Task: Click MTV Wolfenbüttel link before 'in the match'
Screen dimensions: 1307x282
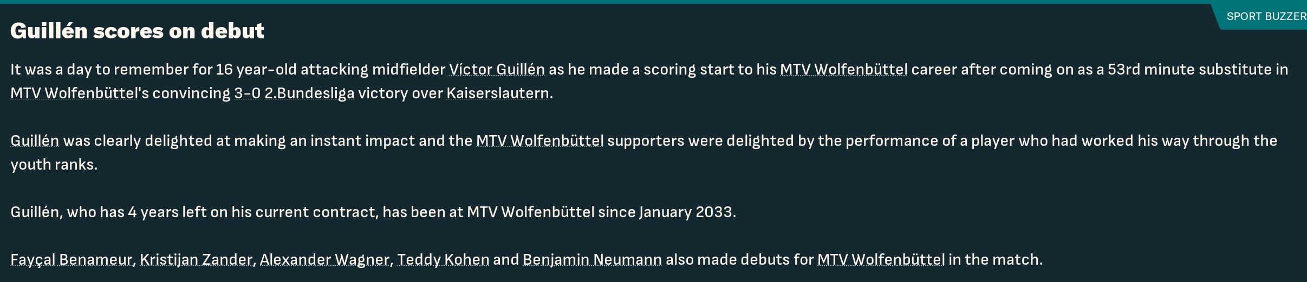Action: (x=881, y=260)
